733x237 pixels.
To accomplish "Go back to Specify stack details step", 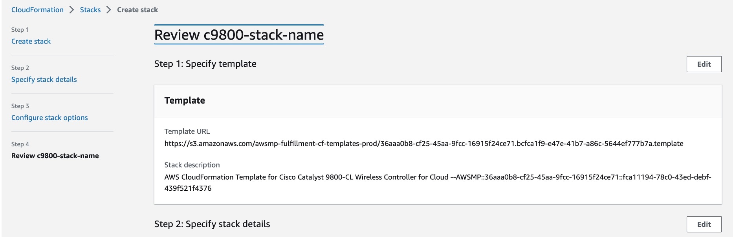I will (44, 79).
